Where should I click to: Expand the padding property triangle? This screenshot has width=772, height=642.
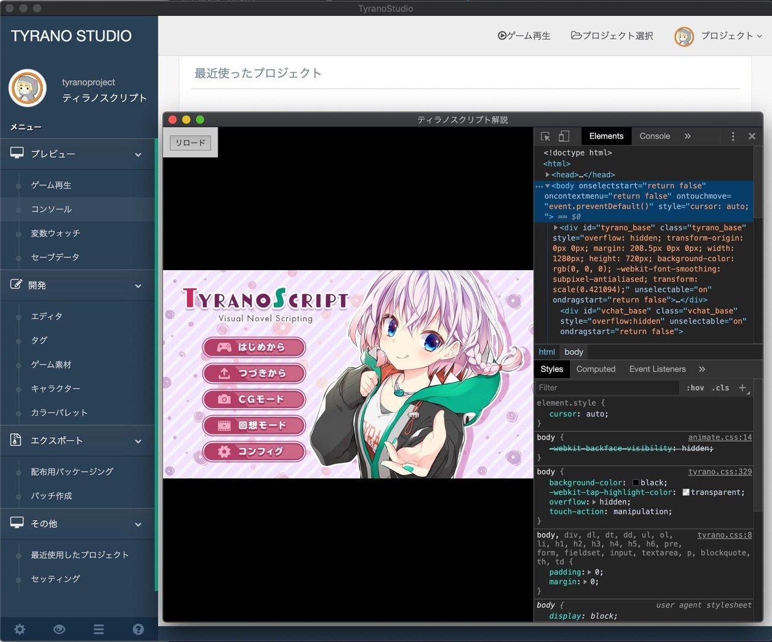pyautogui.click(x=589, y=572)
